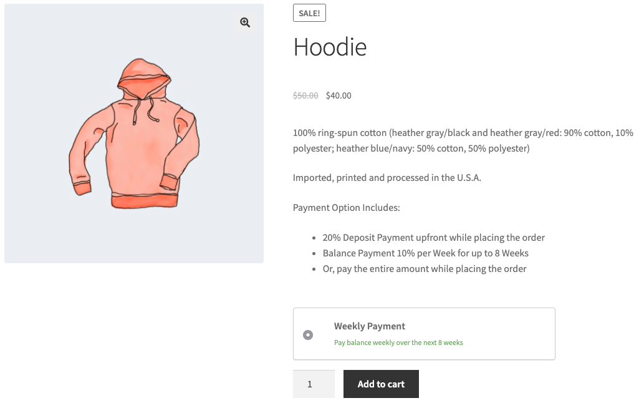639x403 pixels.
Task: Click the empty right side of Weekly Payment box
Action: pos(511,334)
